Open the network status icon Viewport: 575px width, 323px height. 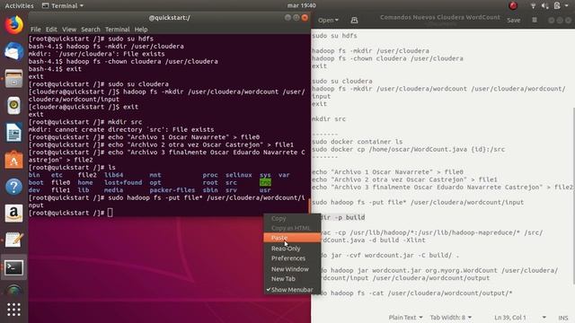[x=533, y=5]
